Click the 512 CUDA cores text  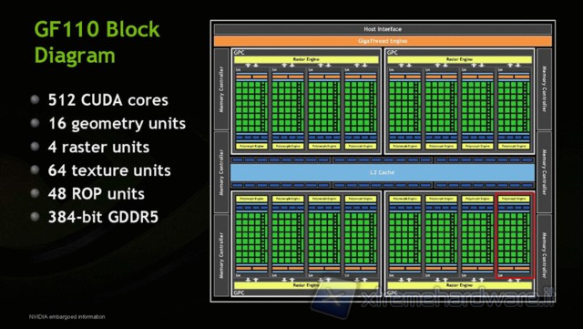pyautogui.click(x=107, y=99)
